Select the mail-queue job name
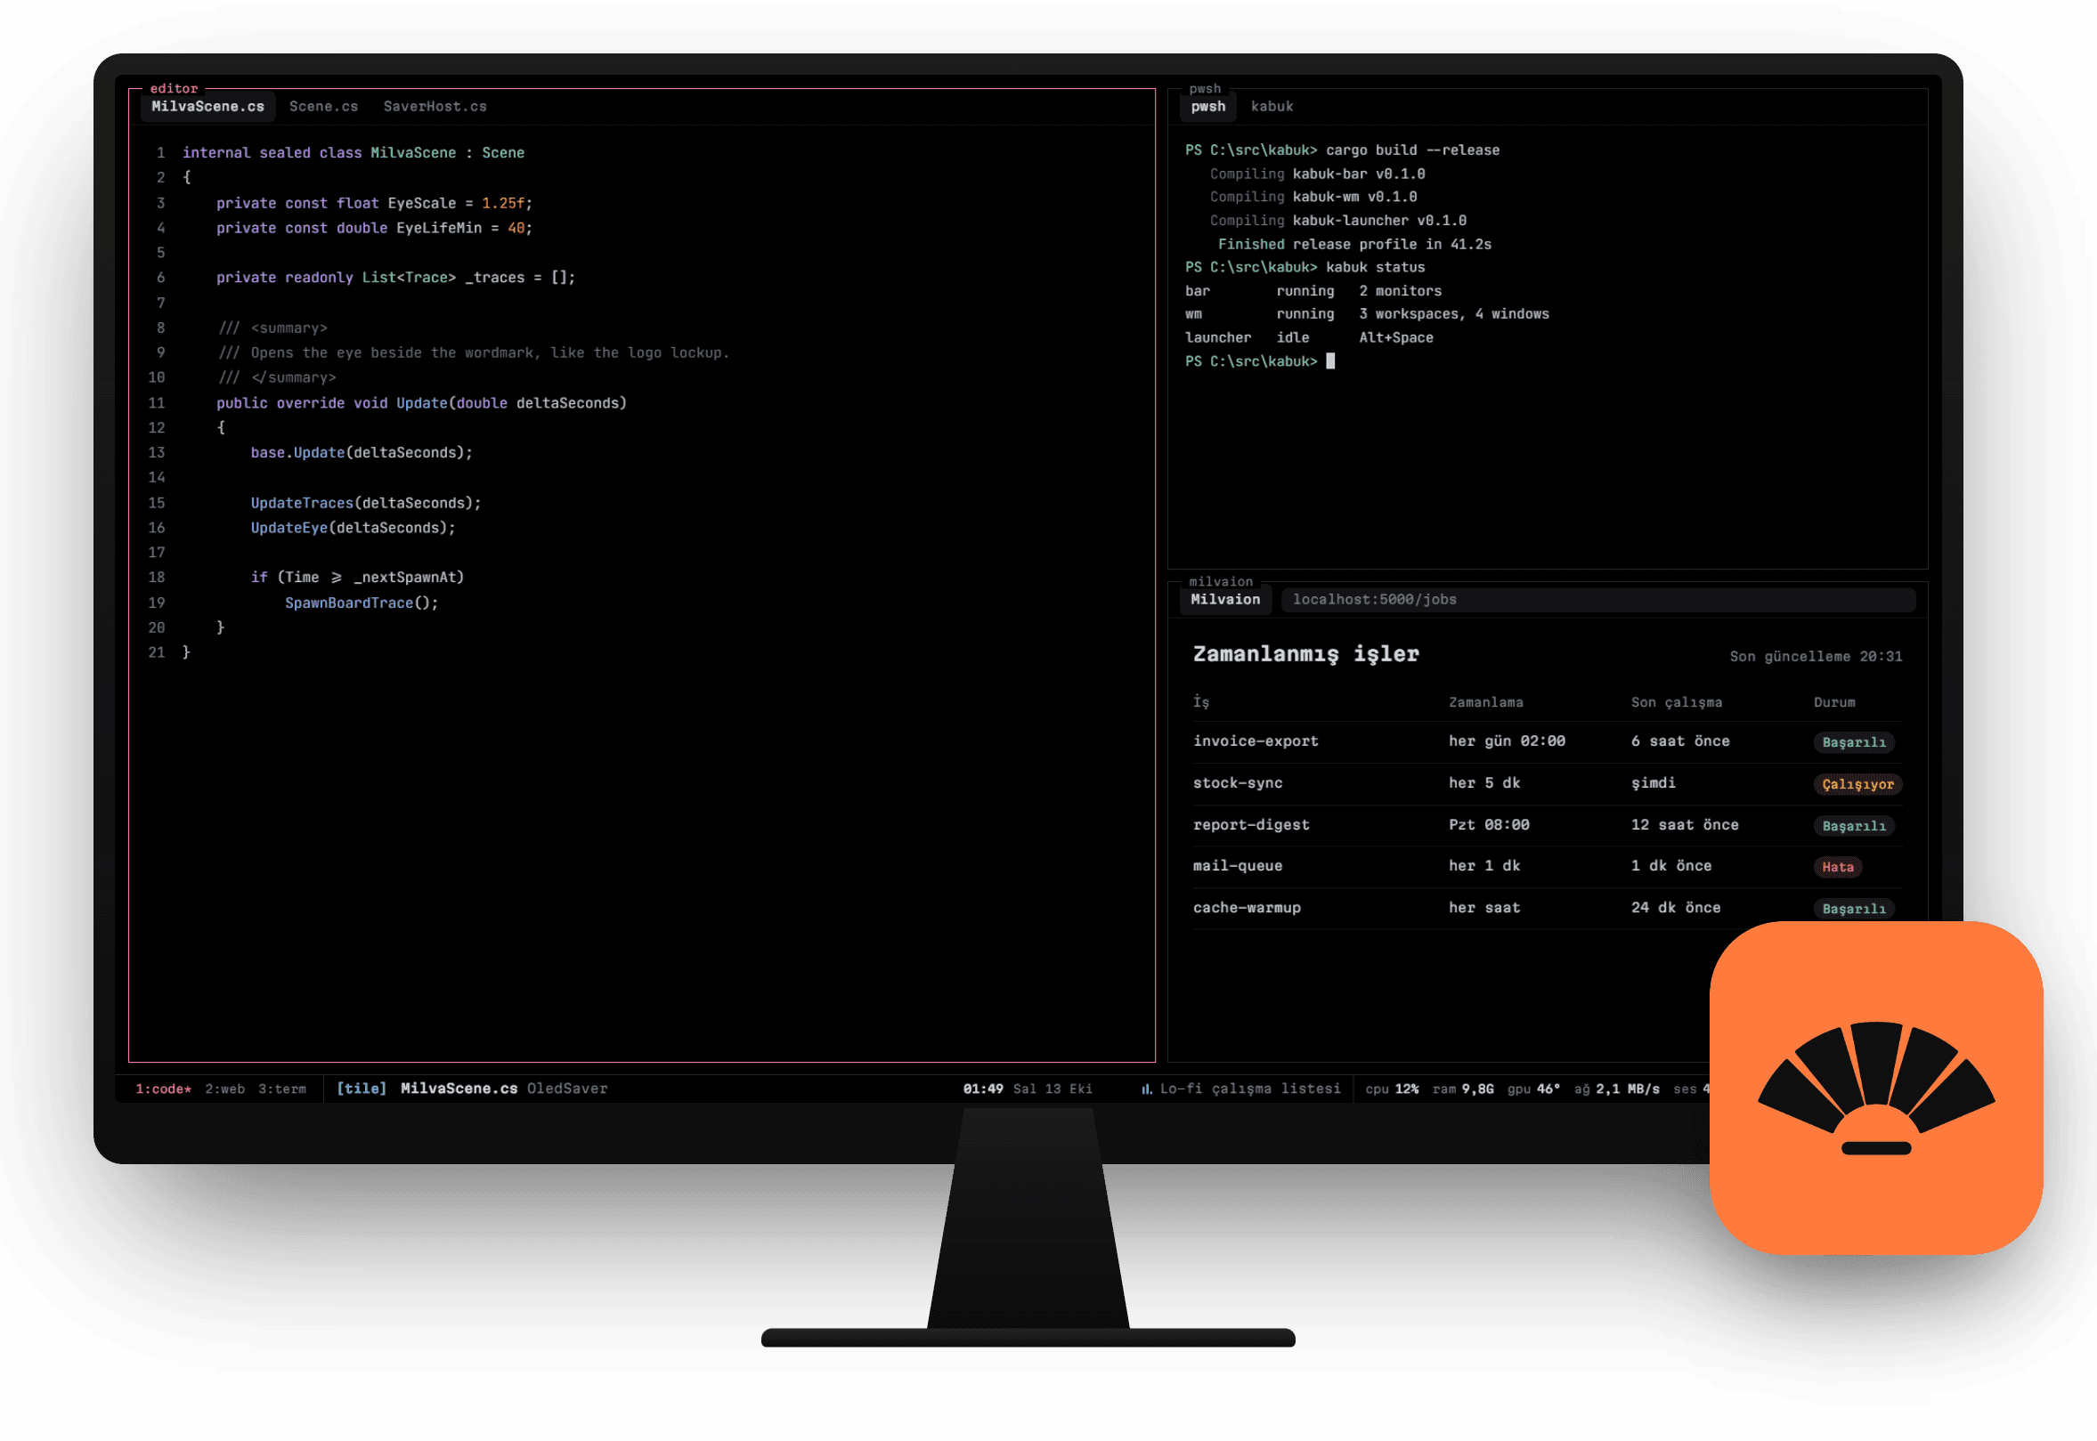 click(x=1236, y=865)
